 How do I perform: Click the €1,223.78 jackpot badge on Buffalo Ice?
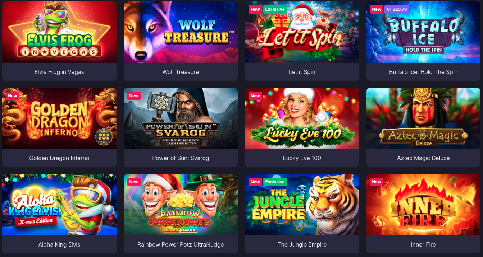[397, 9]
